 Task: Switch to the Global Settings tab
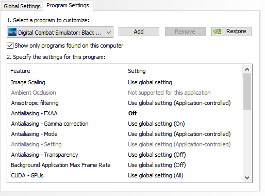point(22,6)
